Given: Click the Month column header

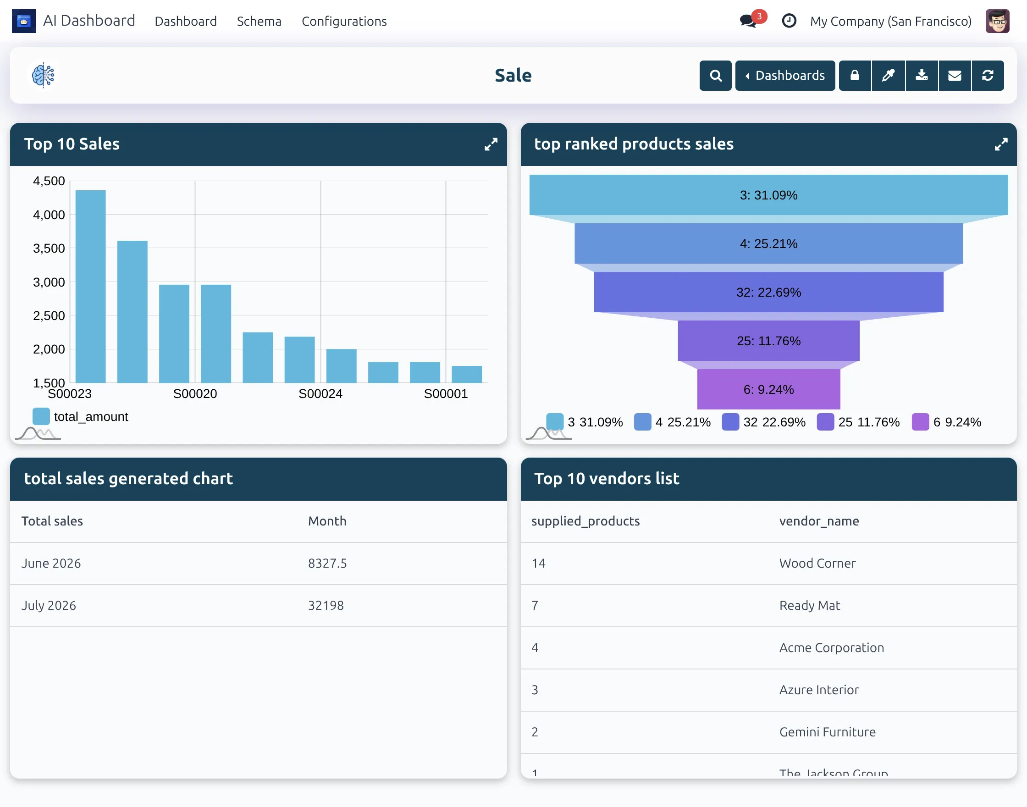Looking at the screenshot, I should point(327,521).
